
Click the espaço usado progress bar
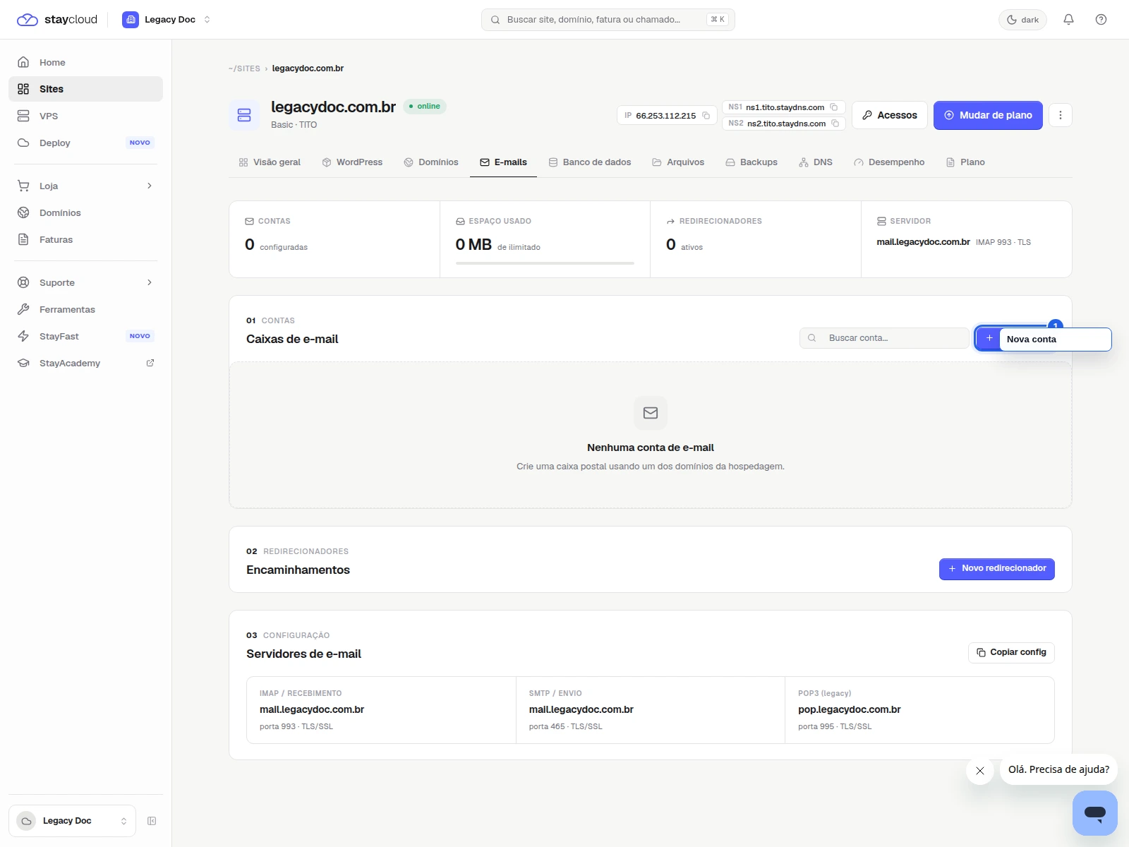pos(545,263)
